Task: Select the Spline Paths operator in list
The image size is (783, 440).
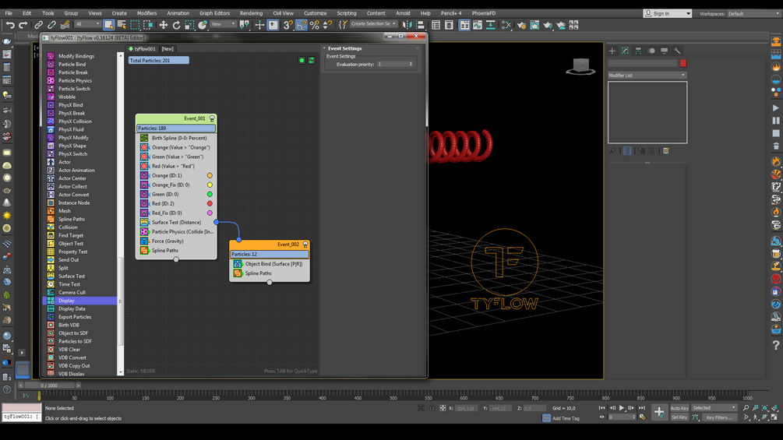Action: tap(72, 219)
